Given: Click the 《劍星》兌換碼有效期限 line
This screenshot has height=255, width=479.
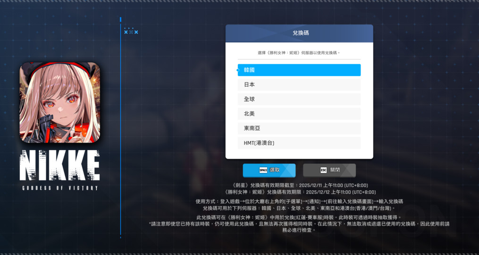Looking at the screenshot, I should (x=300, y=185).
